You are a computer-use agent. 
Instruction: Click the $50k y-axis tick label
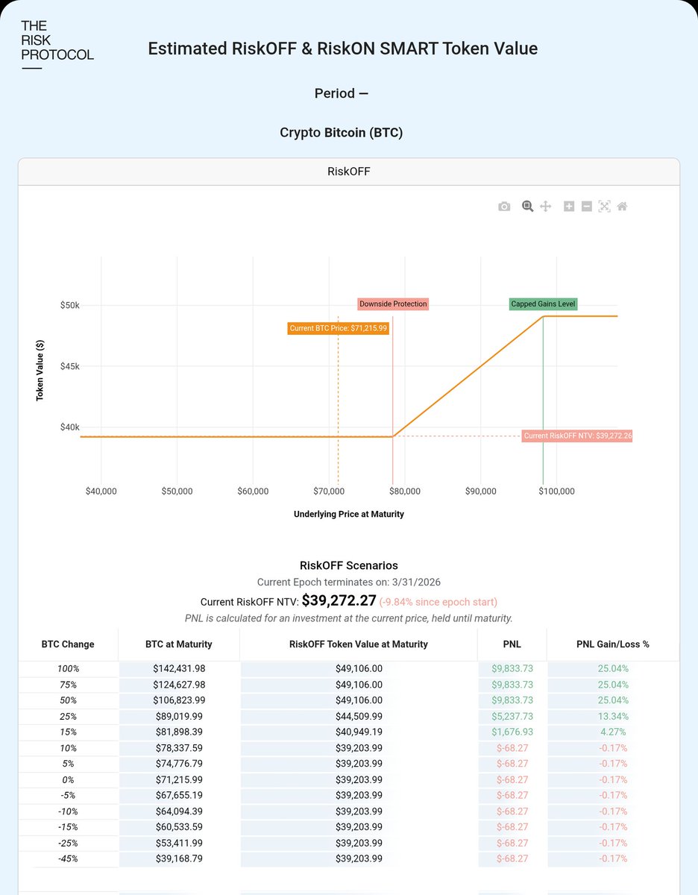[x=69, y=306]
